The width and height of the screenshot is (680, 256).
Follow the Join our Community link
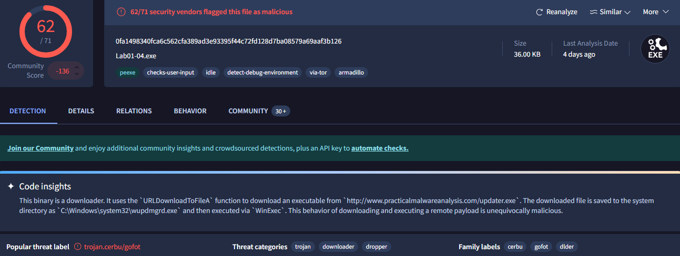tap(40, 148)
